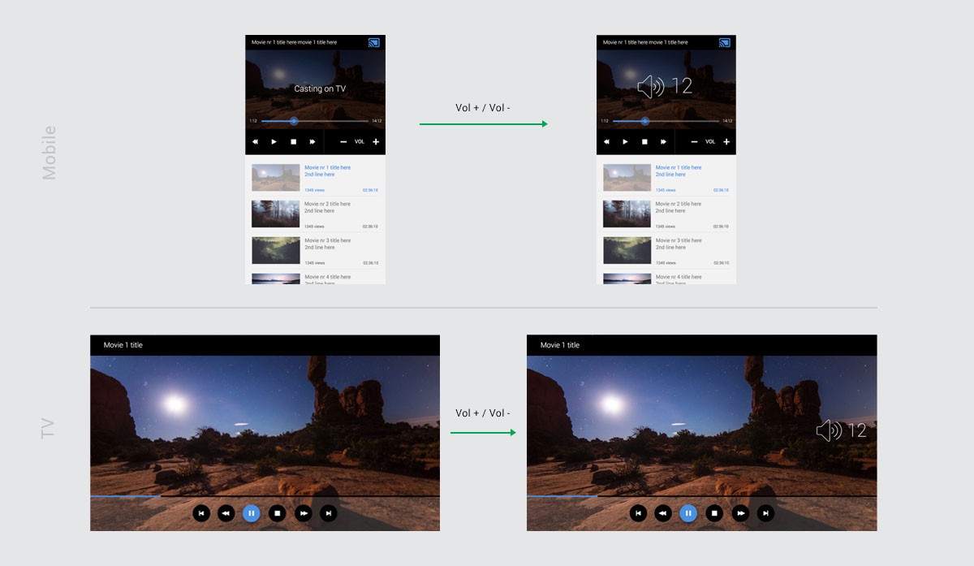Raise volume with plus on the left mobile screen

pos(375,142)
